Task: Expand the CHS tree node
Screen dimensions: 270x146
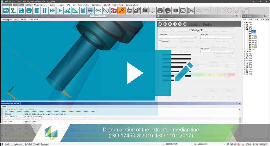Action: coord(244,25)
